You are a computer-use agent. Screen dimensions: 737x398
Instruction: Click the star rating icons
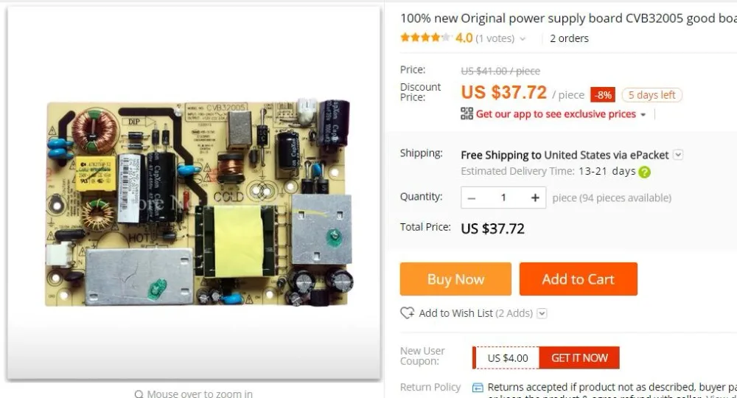click(425, 38)
